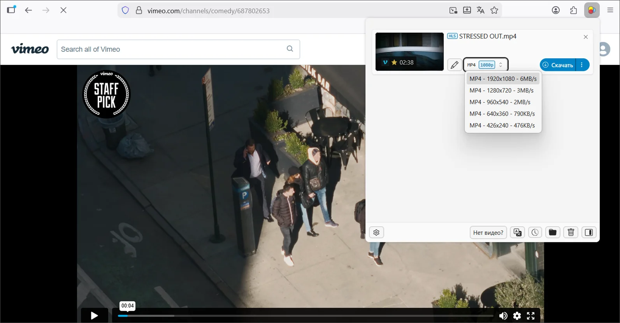Click the translate icon in popup footer
620x323 pixels.
(517, 232)
